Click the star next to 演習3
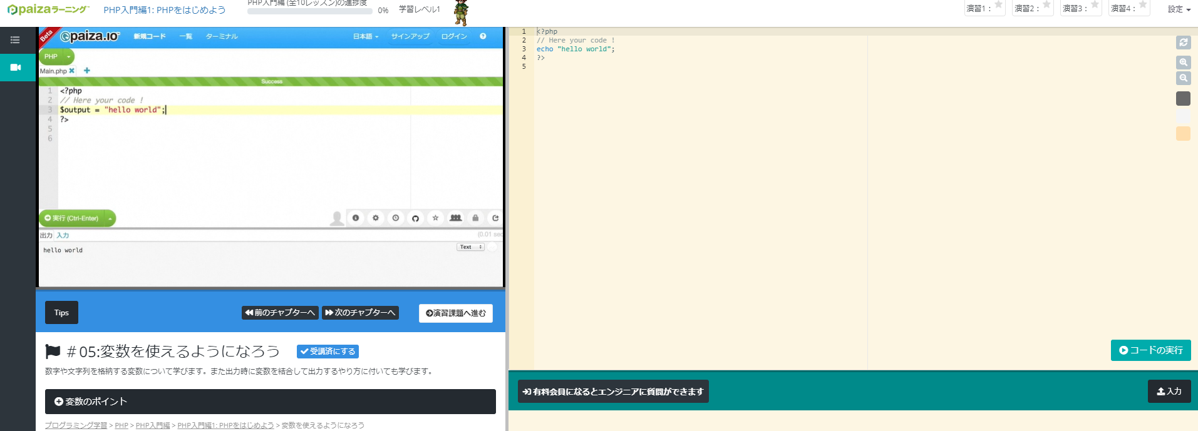Screen dimensions: 1198x431 [1095, 6]
